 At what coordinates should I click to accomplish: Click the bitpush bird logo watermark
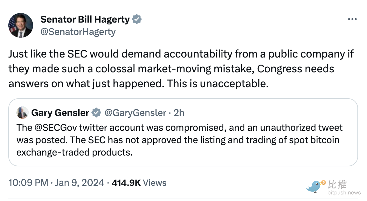315,186
